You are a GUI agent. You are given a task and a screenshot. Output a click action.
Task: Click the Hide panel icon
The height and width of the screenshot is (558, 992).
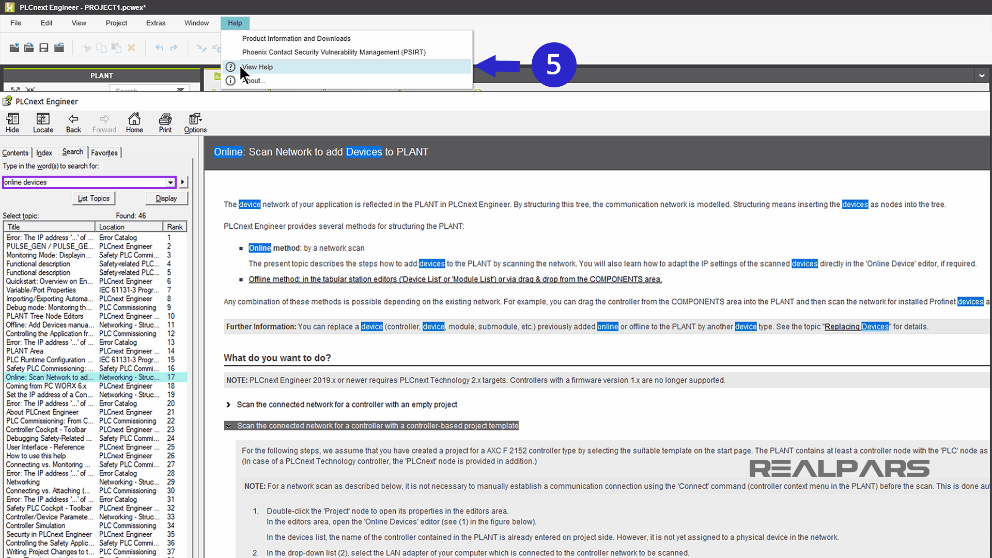tap(12, 122)
